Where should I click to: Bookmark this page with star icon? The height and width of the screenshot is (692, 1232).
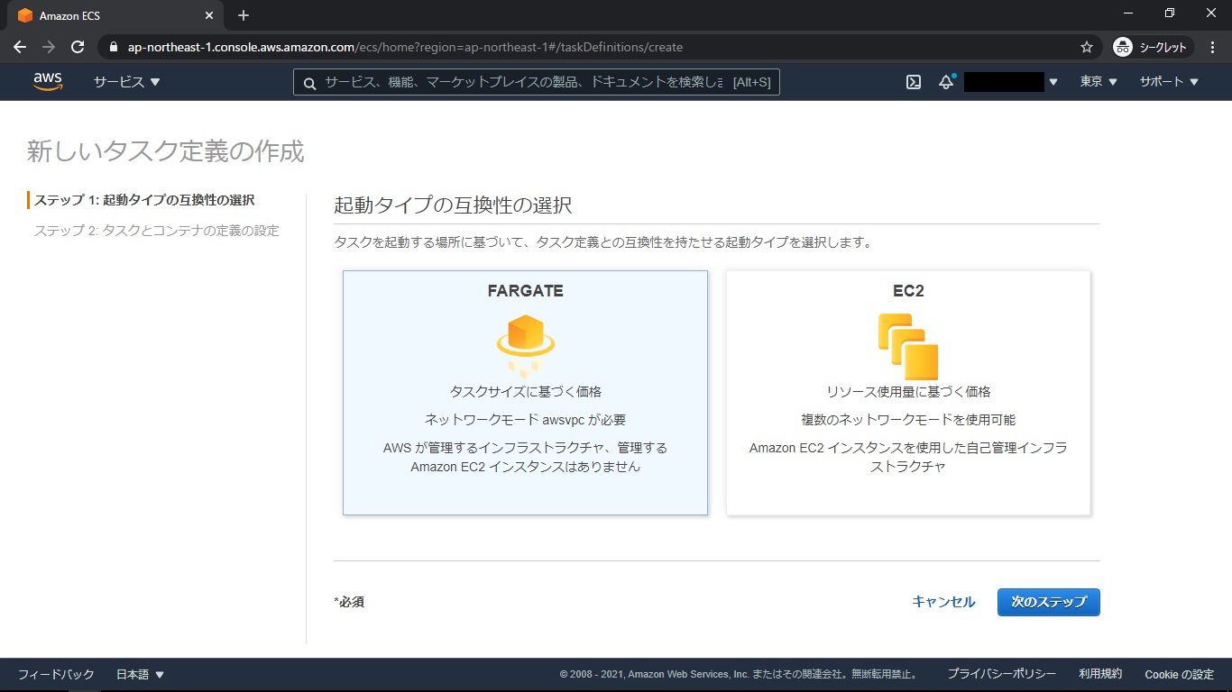pyautogui.click(x=1087, y=47)
